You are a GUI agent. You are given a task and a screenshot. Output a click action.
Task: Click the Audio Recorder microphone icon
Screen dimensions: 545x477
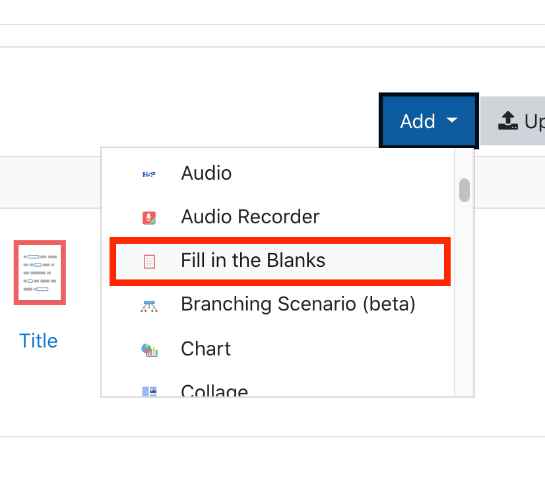149,218
